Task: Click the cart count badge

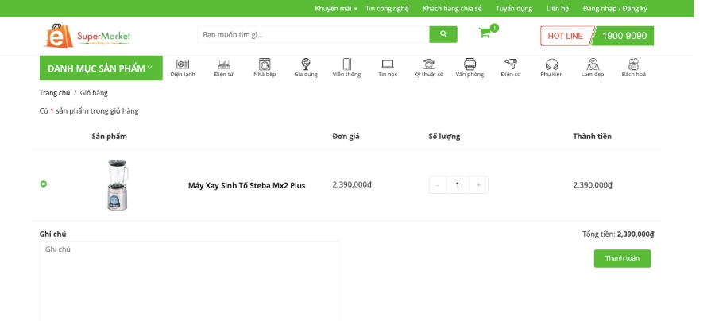Action: pyautogui.click(x=494, y=29)
